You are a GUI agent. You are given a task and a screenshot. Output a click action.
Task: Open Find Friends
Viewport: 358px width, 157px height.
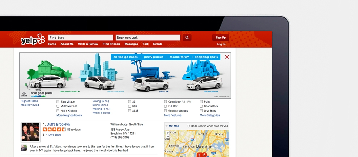coord(111,44)
